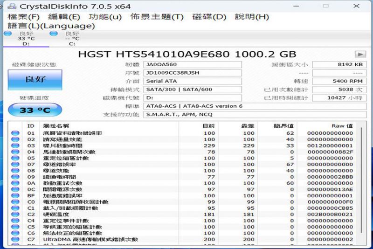Click the SATA/300 | SATA/600 transfer mode field
373x249 pixels.
pyautogui.click(x=193, y=90)
